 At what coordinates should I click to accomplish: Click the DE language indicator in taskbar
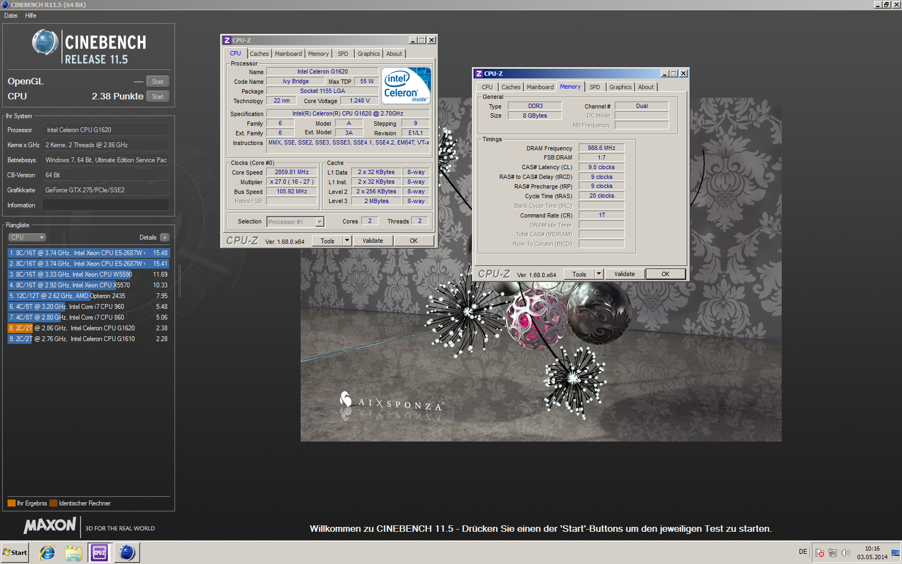pyautogui.click(x=803, y=552)
